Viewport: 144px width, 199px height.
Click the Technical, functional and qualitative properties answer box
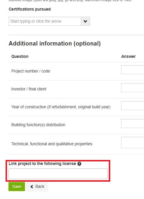point(133,142)
